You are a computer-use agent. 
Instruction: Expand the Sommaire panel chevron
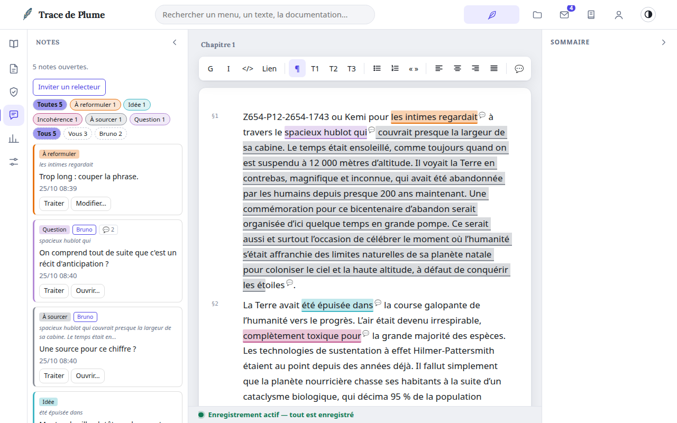pos(664,42)
